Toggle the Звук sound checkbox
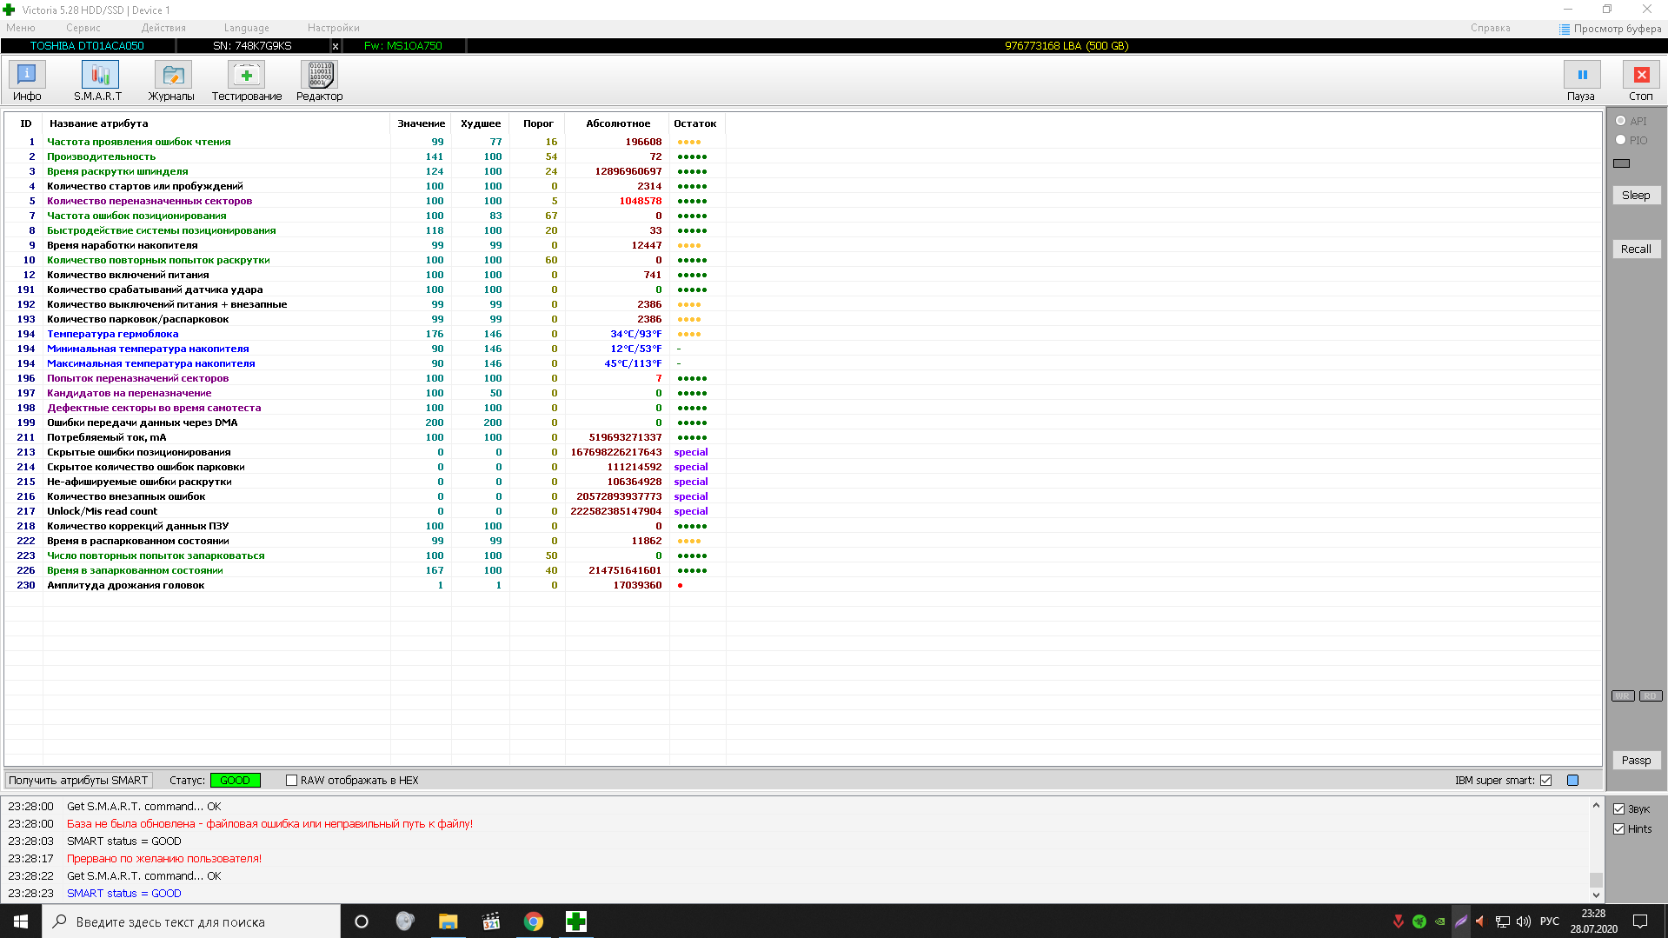1668x938 pixels. pos(1618,809)
